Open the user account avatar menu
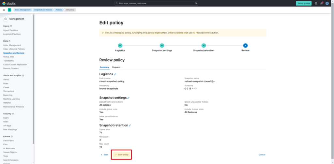Image resolution: width=334 pixels, height=164 pixels. [327, 3]
